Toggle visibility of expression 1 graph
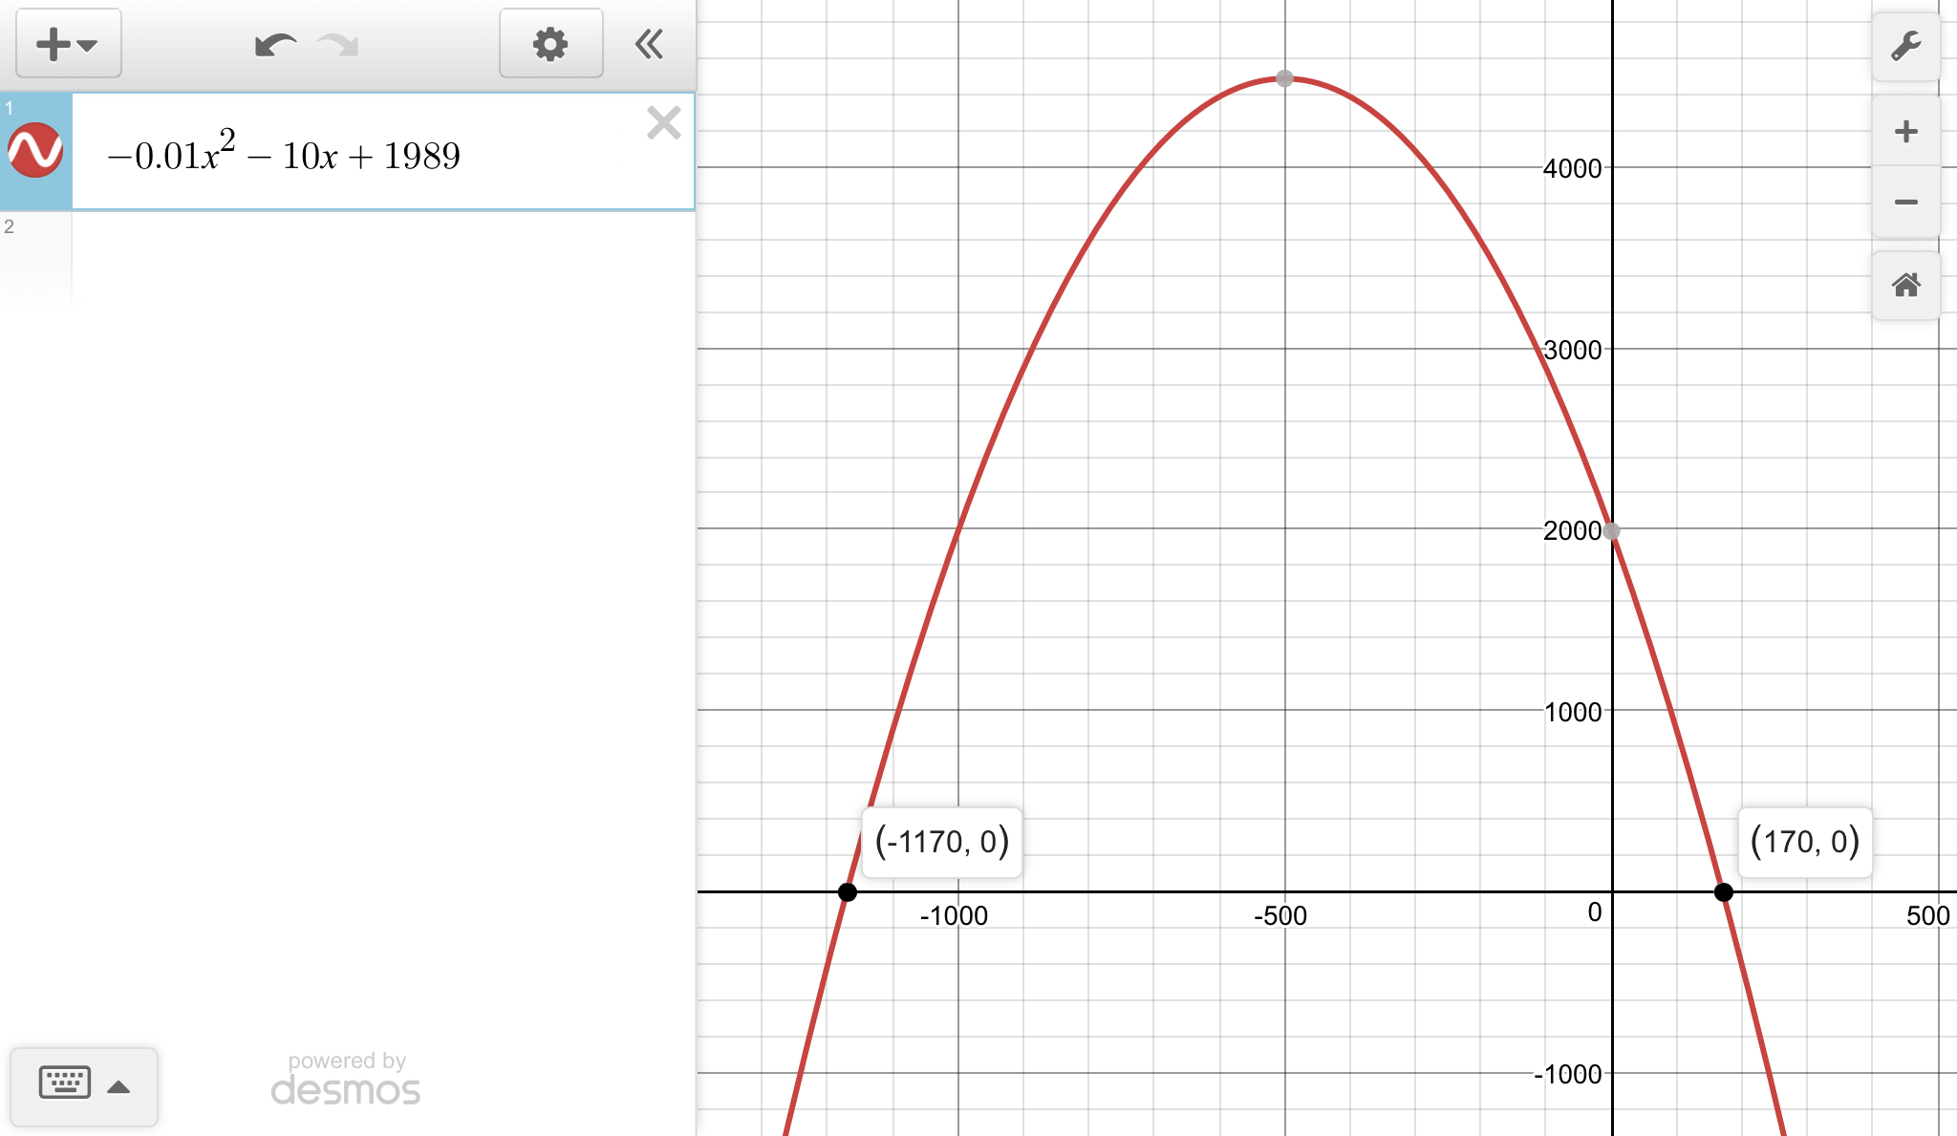 coord(35,151)
